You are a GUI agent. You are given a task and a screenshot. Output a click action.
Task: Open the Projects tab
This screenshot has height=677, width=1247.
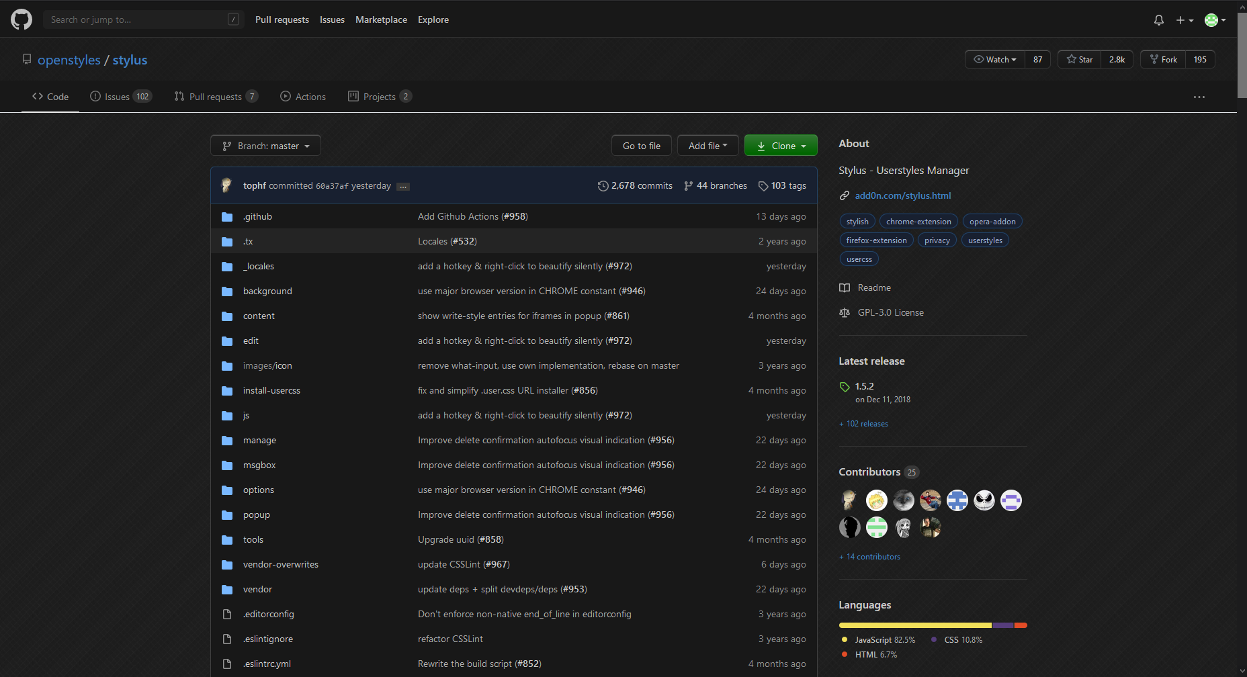tap(380, 97)
